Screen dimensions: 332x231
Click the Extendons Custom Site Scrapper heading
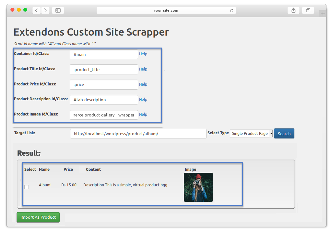[x=91, y=32]
